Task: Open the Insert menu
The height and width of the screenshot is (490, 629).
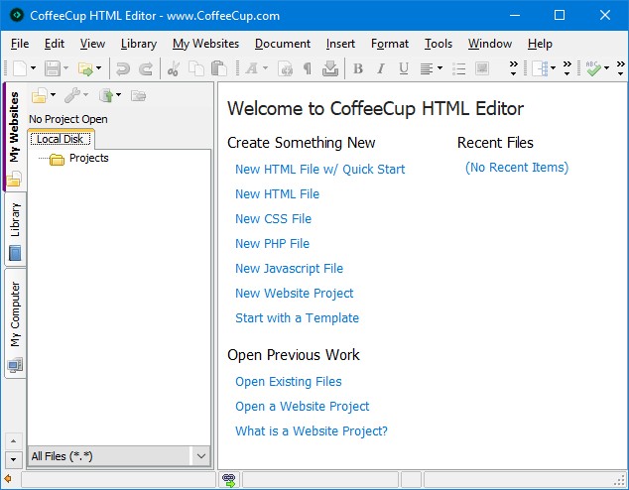Action: (340, 44)
